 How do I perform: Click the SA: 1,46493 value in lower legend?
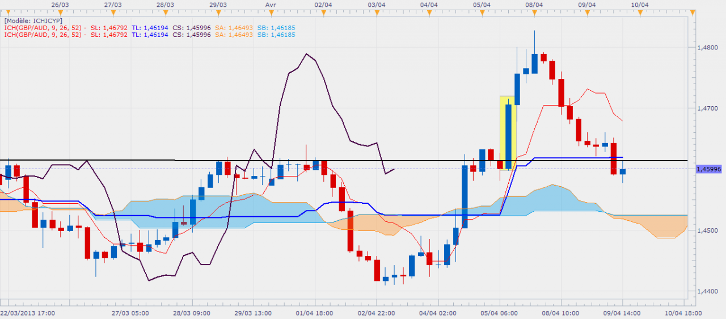point(235,35)
